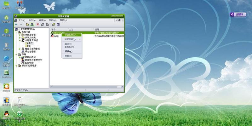
Task: Collapse the 本地用户和组 tree node
Action: tap(20, 41)
